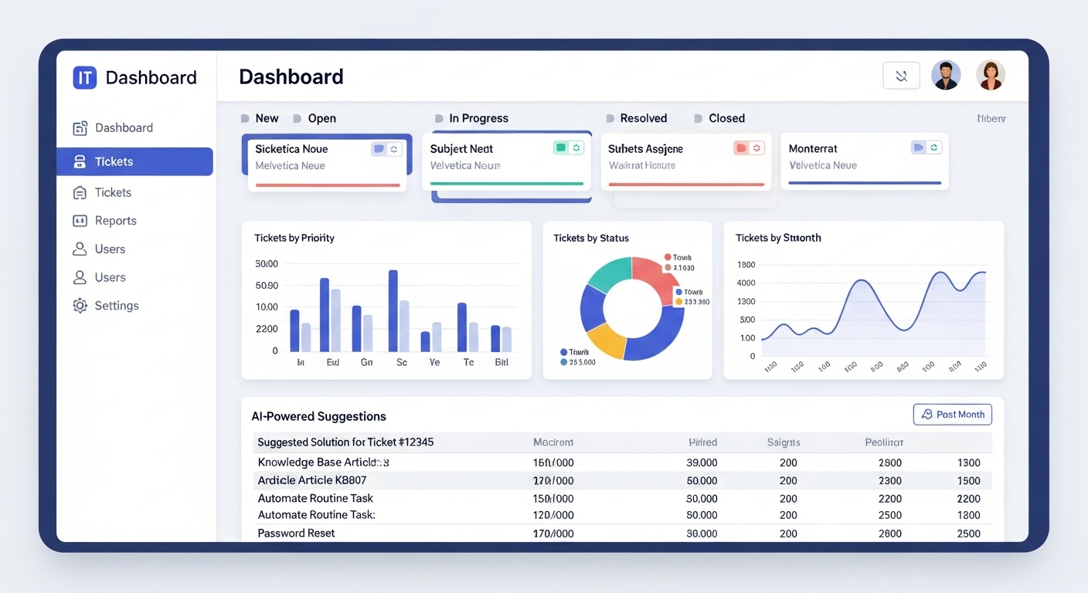Click the blue IT logo icon

pyautogui.click(x=85, y=77)
